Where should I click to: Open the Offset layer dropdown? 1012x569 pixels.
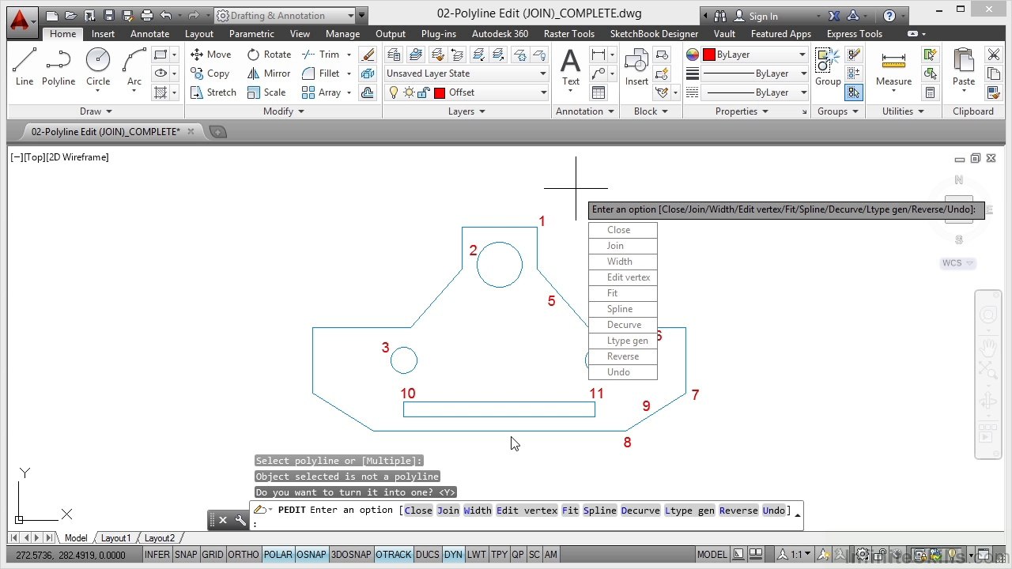click(x=466, y=92)
